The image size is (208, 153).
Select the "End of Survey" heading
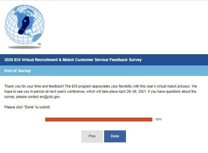coord(17,71)
